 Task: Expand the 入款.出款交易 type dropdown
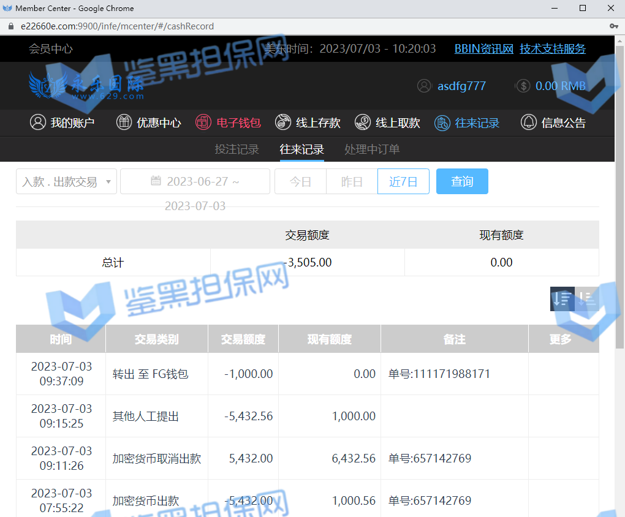[66, 182]
